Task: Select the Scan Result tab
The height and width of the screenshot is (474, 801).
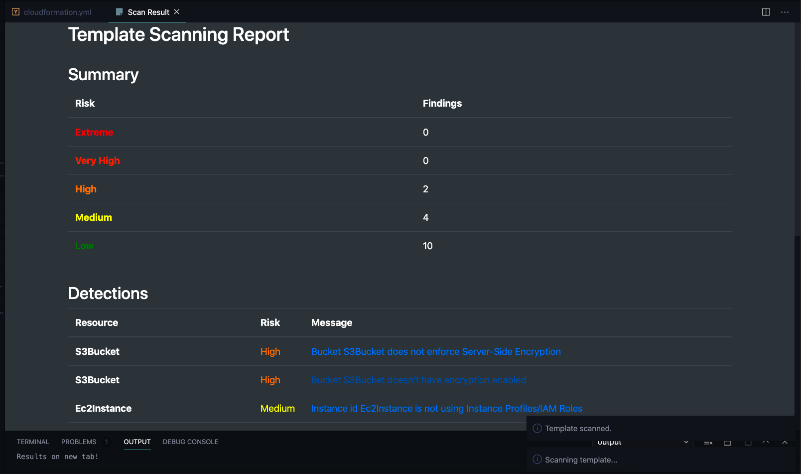Action: [x=147, y=12]
